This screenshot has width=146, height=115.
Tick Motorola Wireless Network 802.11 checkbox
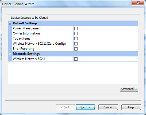point(76,59)
